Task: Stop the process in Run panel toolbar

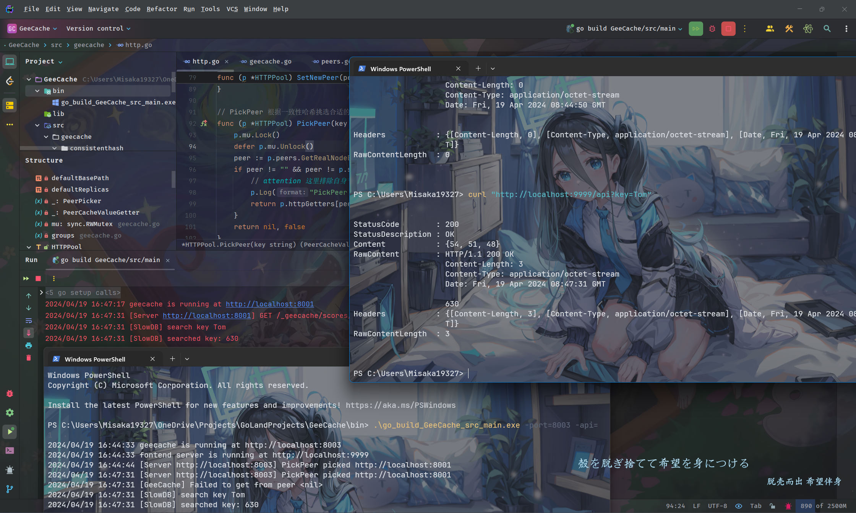Action: point(38,278)
